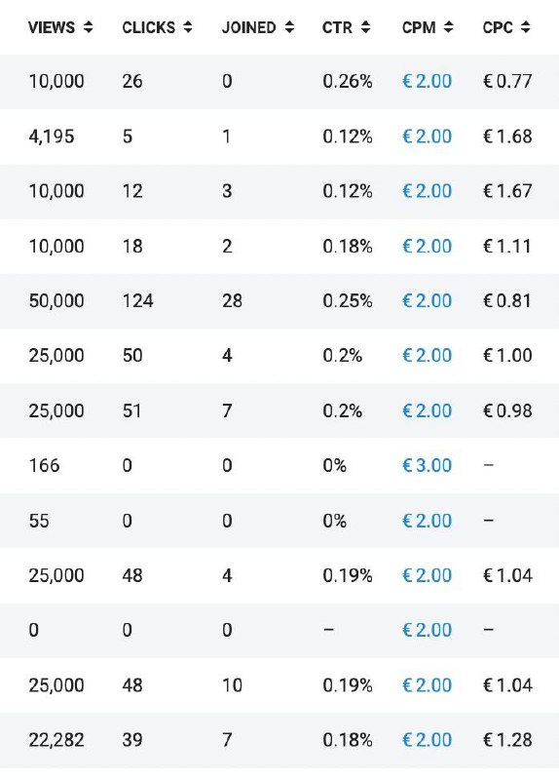Select the row with 124 clicks
559x780 pixels.
coord(279,301)
